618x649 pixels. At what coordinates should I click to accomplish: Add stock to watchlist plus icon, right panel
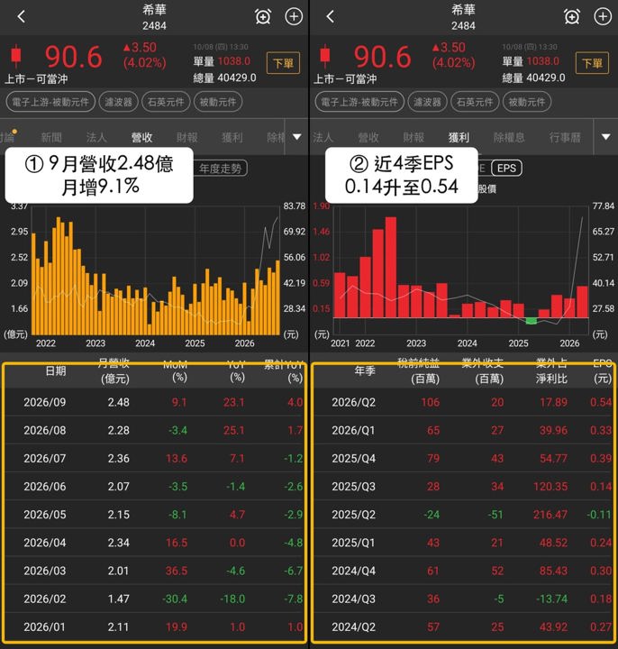[603, 16]
